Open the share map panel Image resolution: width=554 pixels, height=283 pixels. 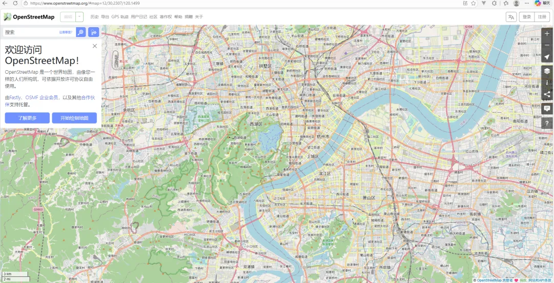547,94
